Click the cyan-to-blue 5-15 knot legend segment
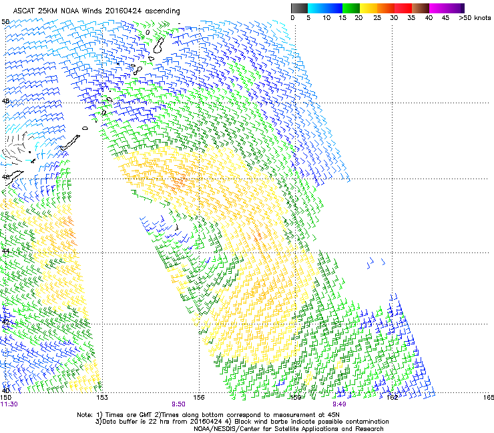 point(325,8)
